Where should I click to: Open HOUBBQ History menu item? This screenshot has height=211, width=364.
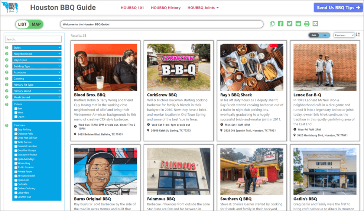pyautogui.click(x=166, y=8)
